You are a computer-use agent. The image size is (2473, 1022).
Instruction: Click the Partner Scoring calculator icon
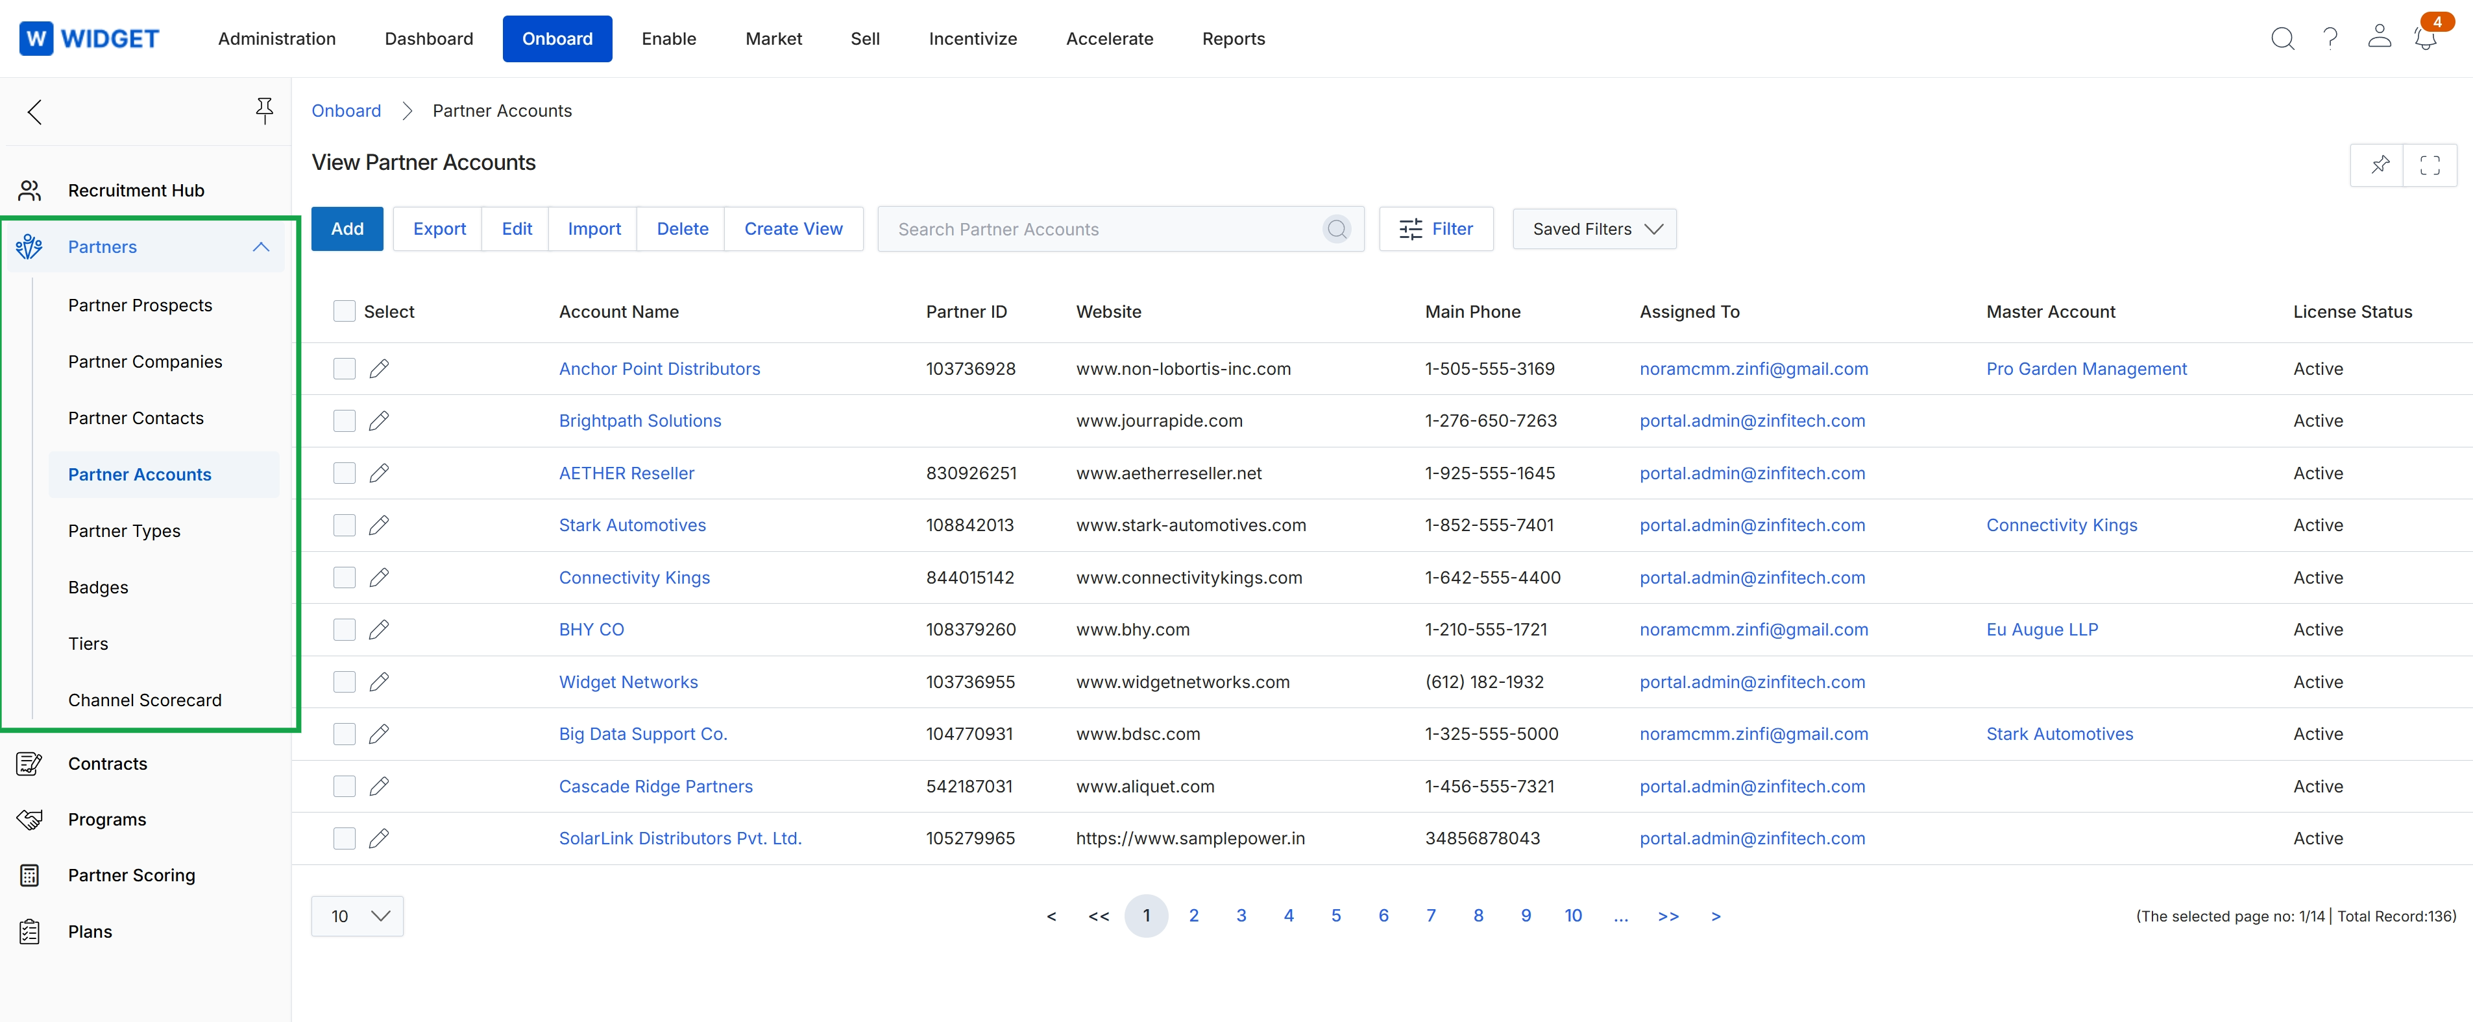pos(29,875)
